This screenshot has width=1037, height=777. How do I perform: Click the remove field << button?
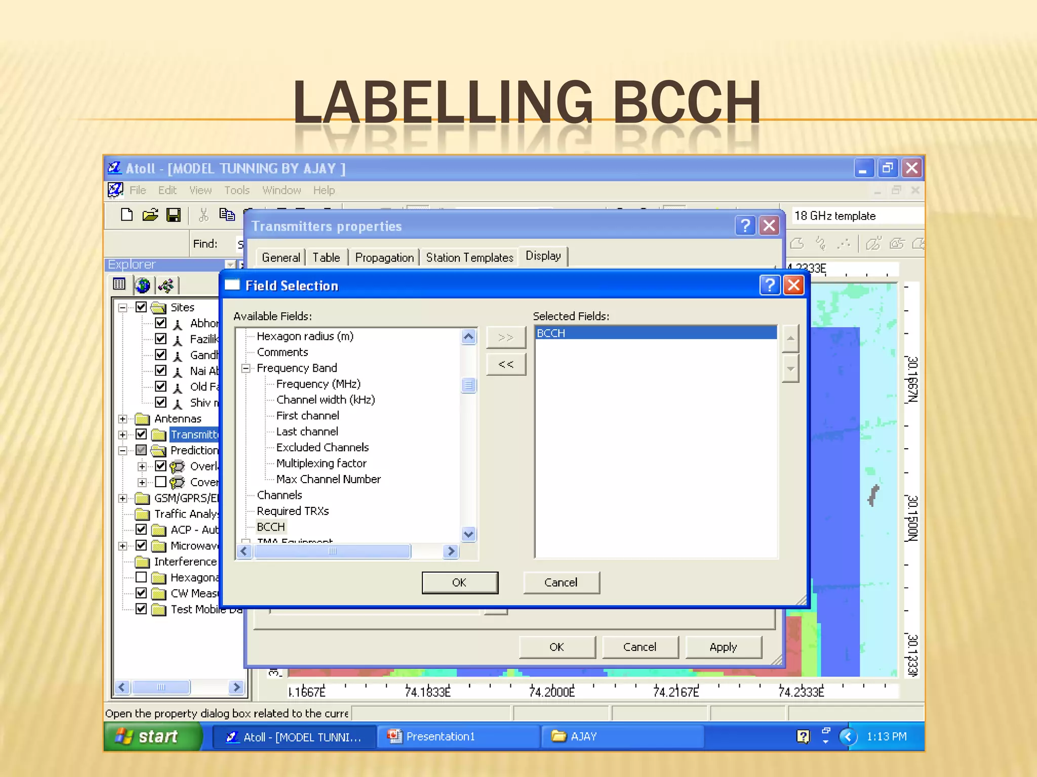(x=506, y=364)
